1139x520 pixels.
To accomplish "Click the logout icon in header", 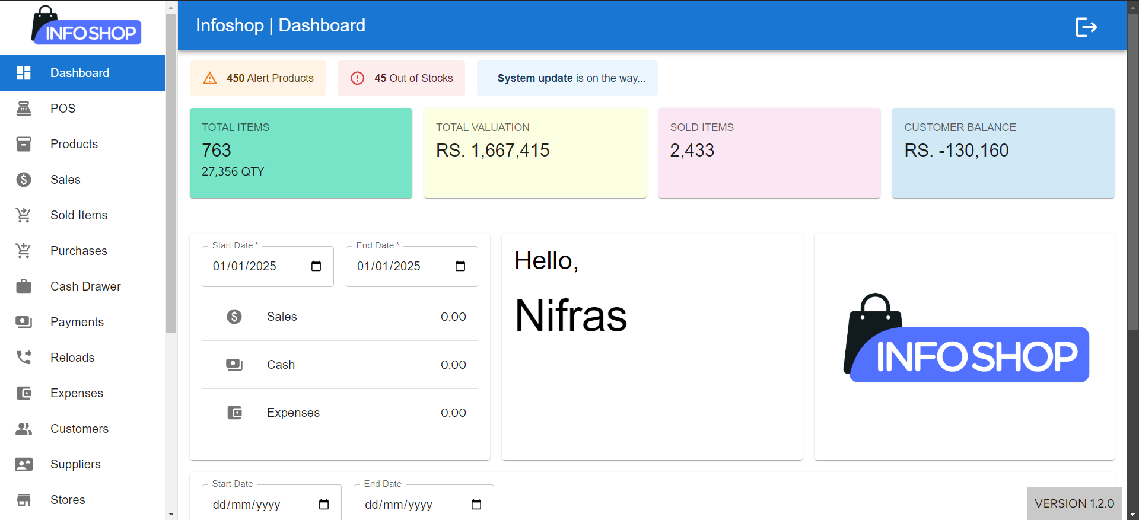I will click(x=1086, y=27).
